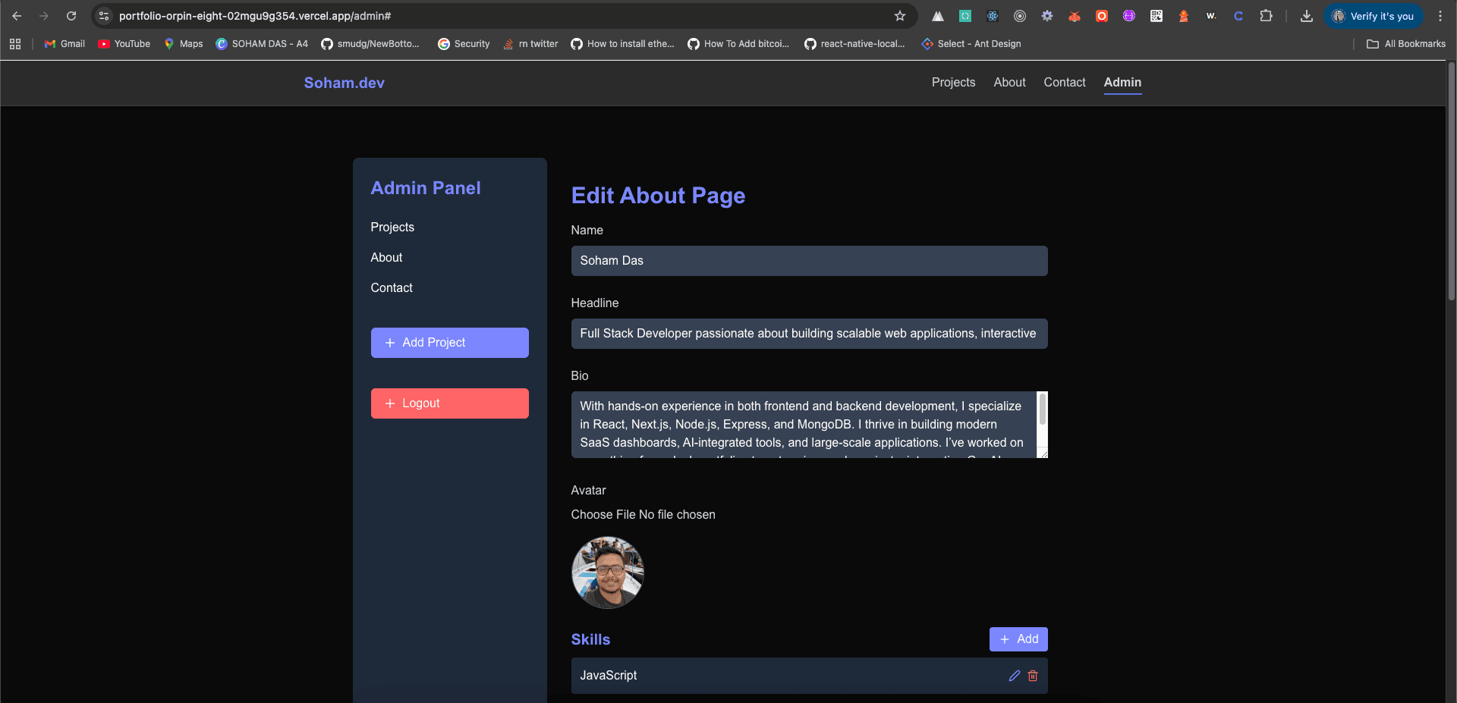This screenshot has width=1457, height=703.
Task: Click the Admin Panel heading
Action: (426, 188)
